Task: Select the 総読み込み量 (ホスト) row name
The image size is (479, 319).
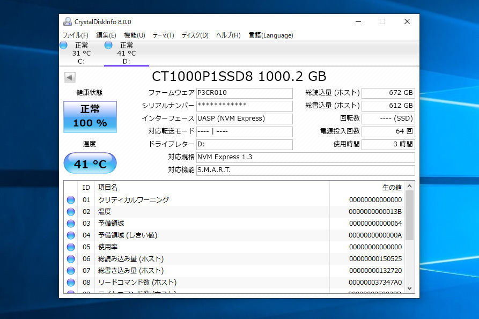Action: (131, 259)
